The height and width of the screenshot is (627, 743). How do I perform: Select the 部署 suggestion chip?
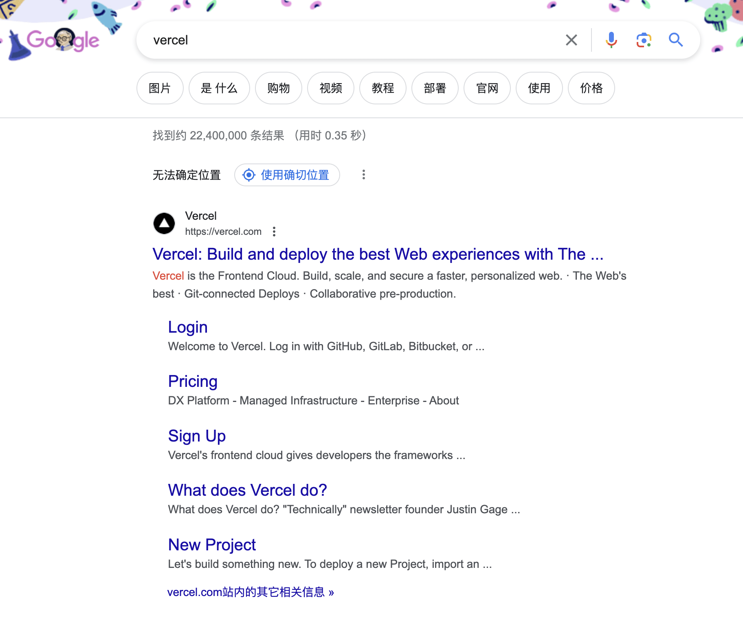coord(435,88)
